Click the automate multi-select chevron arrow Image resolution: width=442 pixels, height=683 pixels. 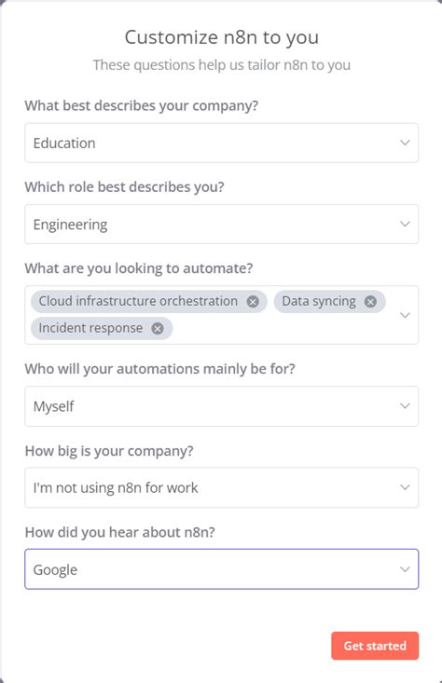tap(405, 315)
